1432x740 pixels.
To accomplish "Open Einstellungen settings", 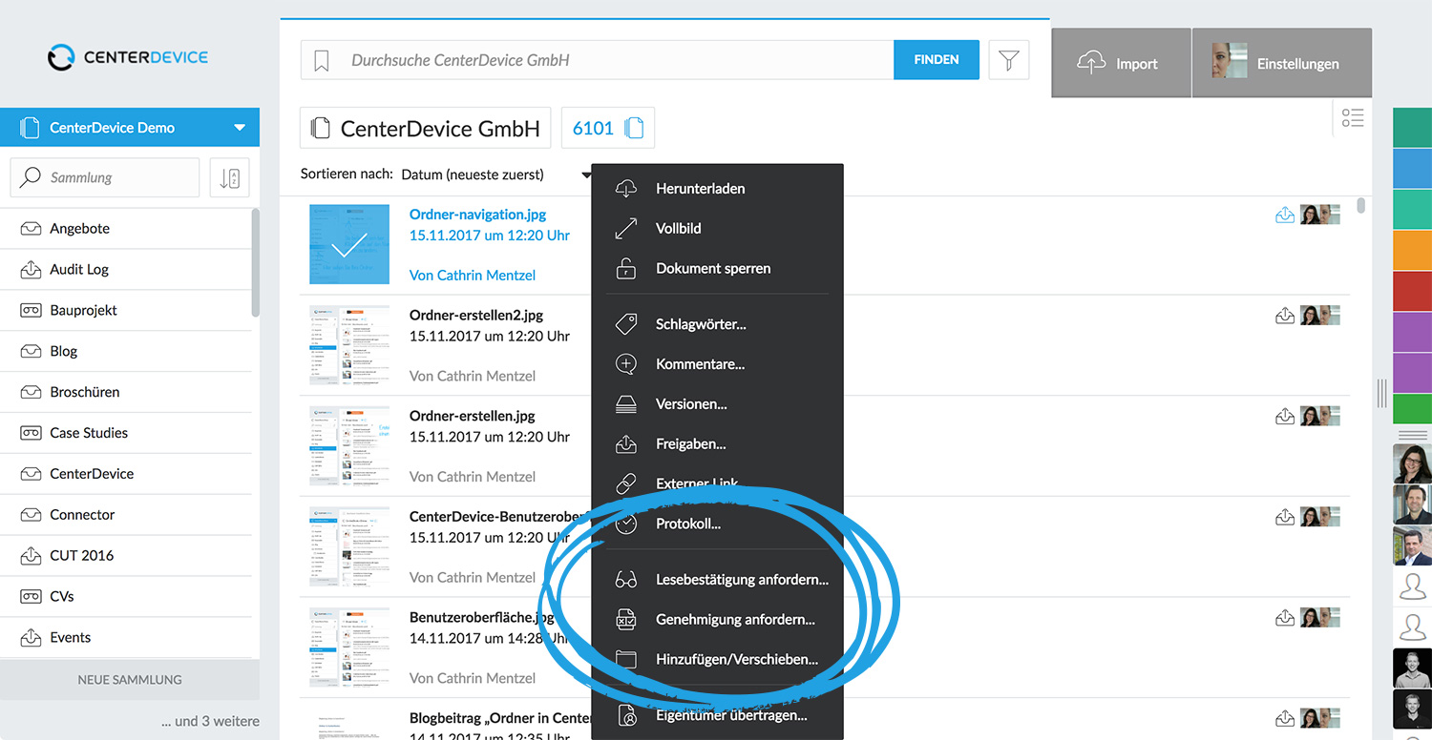I will (1282, 63).
